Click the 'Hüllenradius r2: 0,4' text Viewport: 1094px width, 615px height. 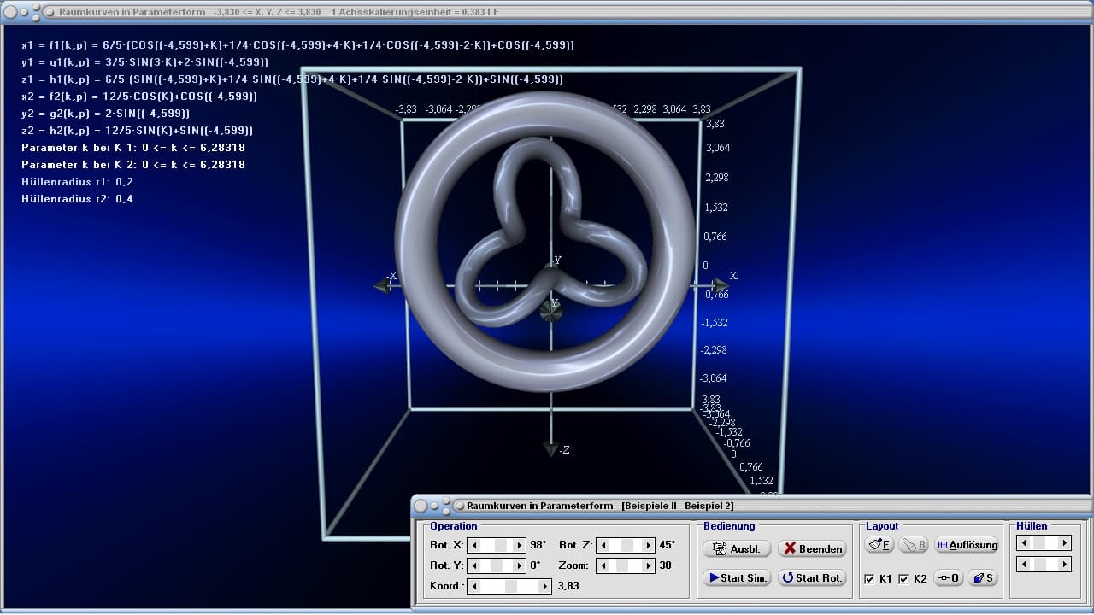[77, 199]
